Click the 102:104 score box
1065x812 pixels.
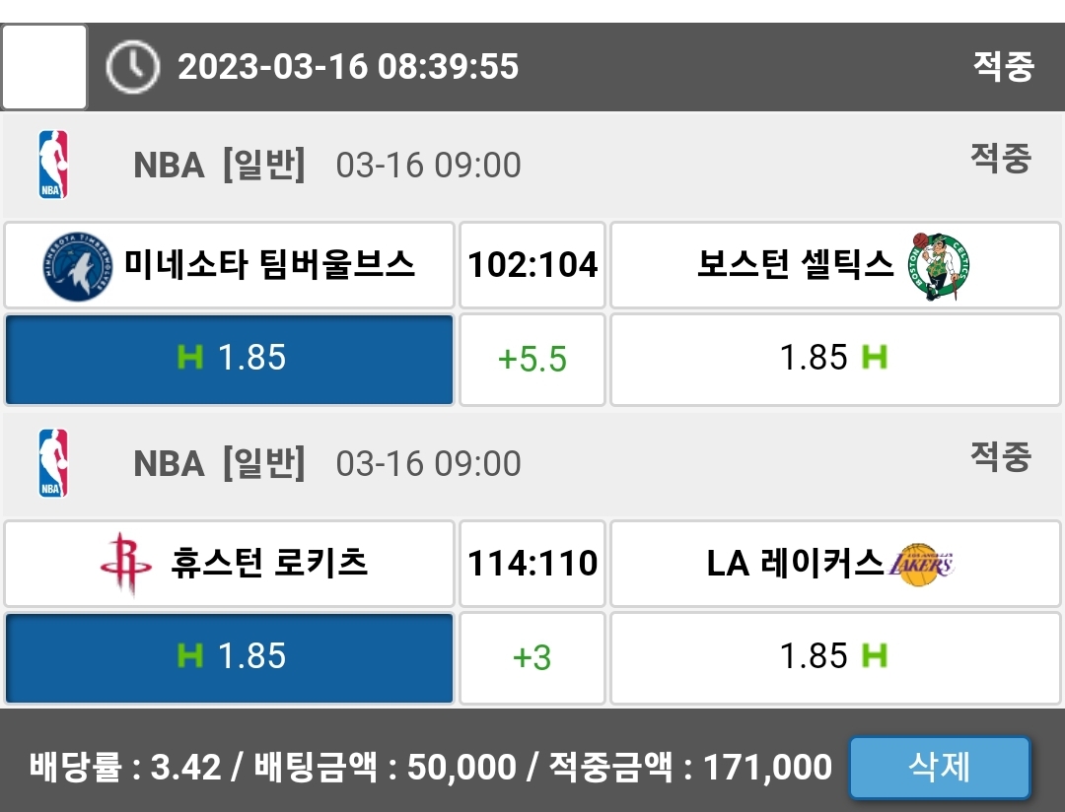click(x=532, y=265)
